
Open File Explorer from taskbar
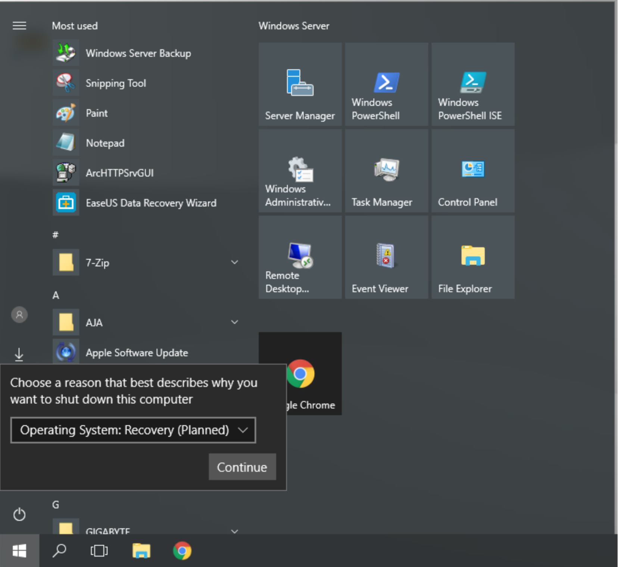141,551
